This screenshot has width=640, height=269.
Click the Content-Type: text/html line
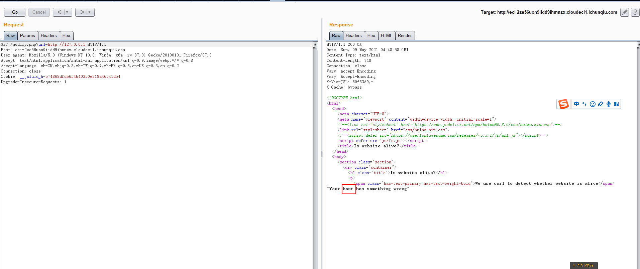pyautogui.click(x=353, y=55)
